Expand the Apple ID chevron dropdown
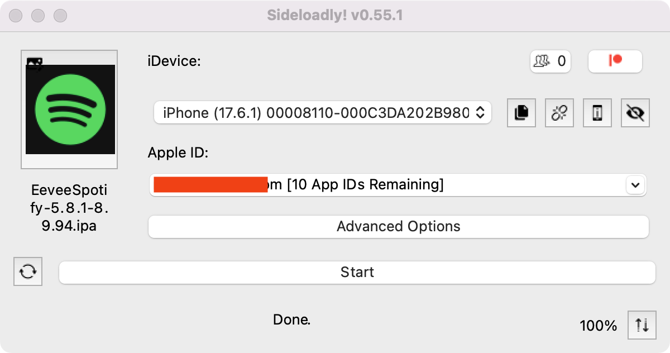Screen dimensions: 670x353 [x=635, y=185]
